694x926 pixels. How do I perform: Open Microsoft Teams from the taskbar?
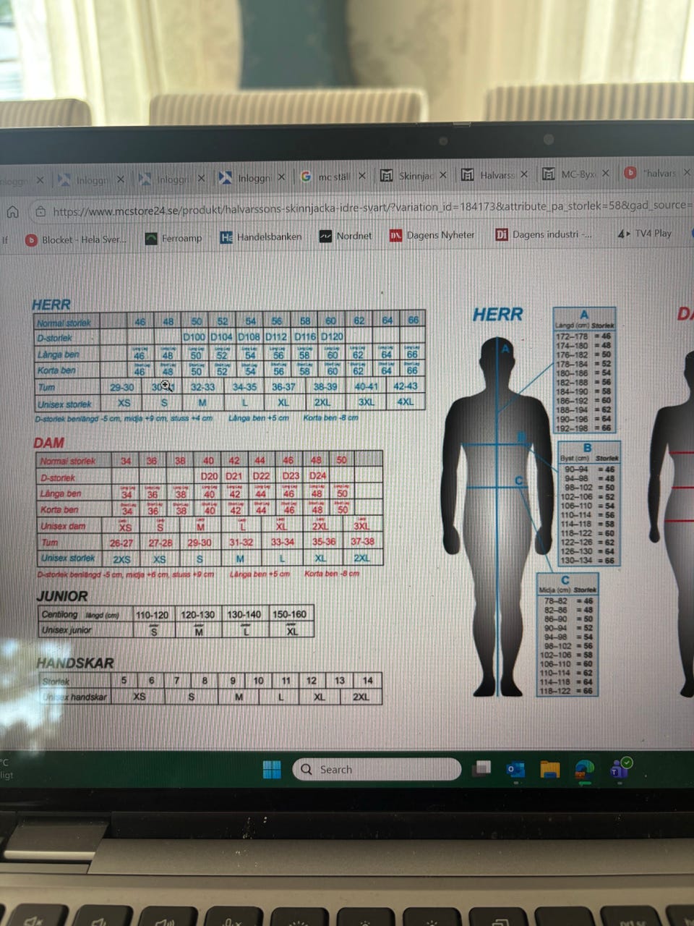[x=620, y=769]
